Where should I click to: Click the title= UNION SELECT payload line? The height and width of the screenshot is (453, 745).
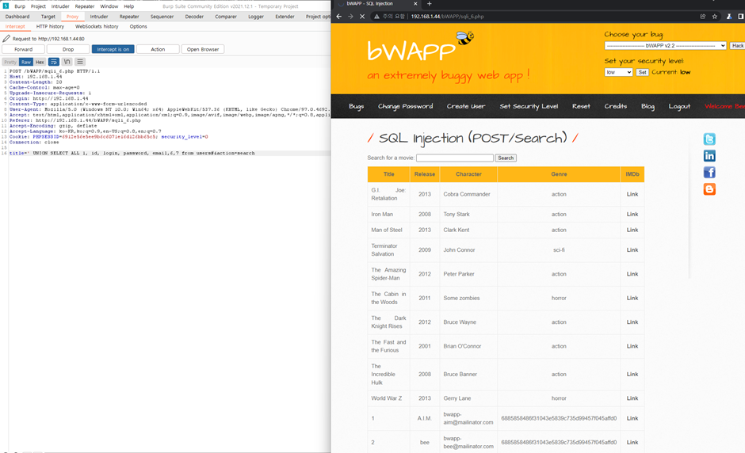(x=132, y=153)
